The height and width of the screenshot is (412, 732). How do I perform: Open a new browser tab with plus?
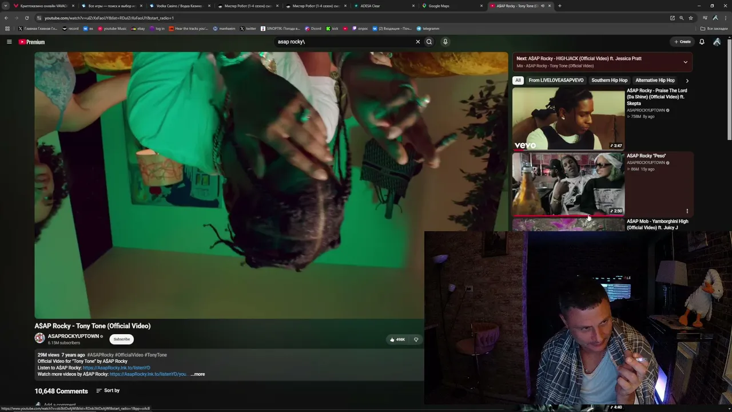click(559, 6)
